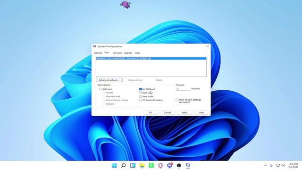Open Task View from taskbar

(x=133, y=165)
